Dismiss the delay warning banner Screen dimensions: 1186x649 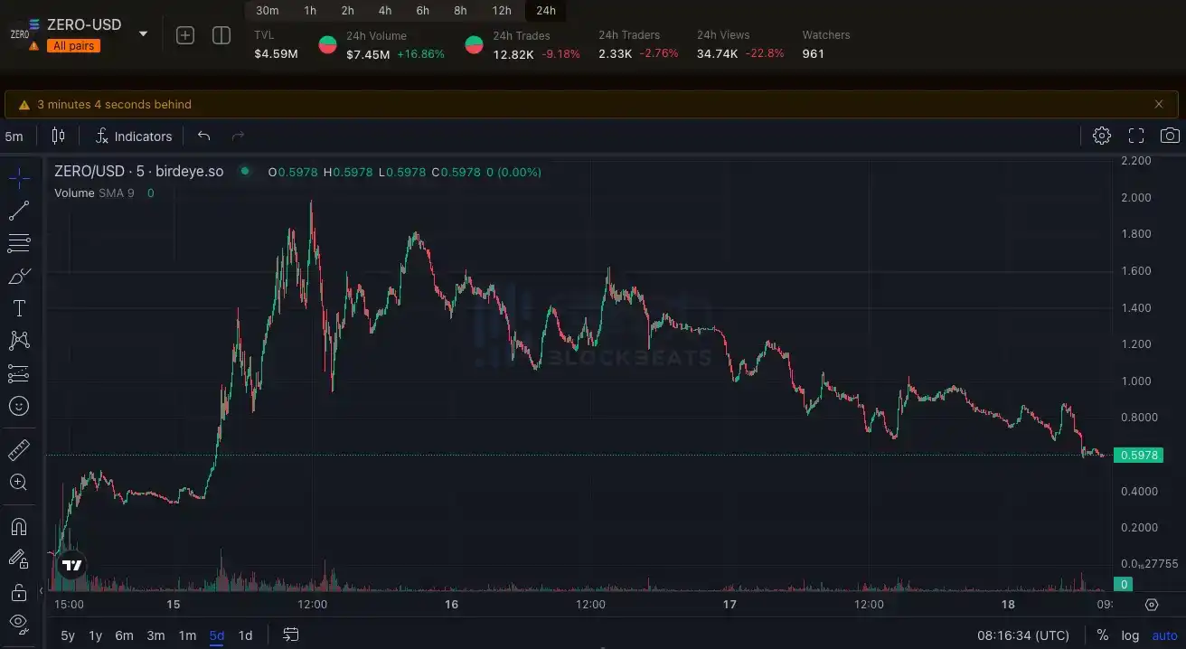pos(1159,104)
